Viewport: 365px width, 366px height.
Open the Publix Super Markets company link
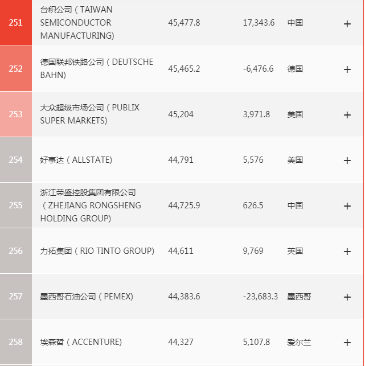[89, 114]
